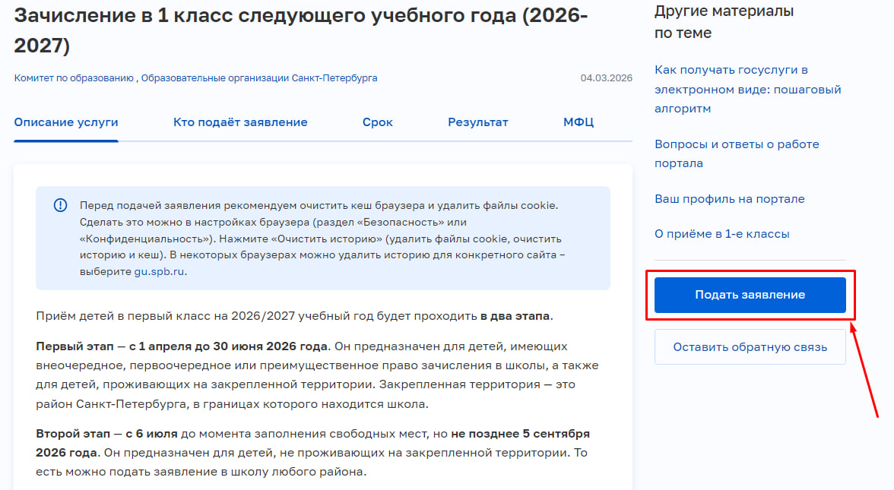Click the О приёме в 1-е классы link
The width and height of the screenshot is (894, 490).
(x=721, y=234)
